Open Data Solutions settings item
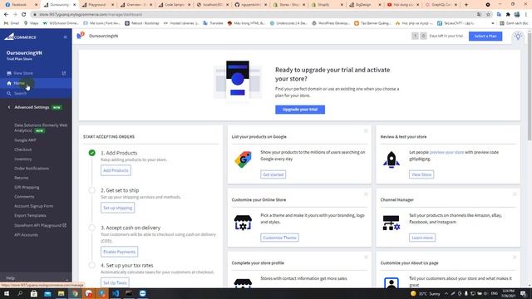Screen dimensions: 532x299 pos(41,128)
